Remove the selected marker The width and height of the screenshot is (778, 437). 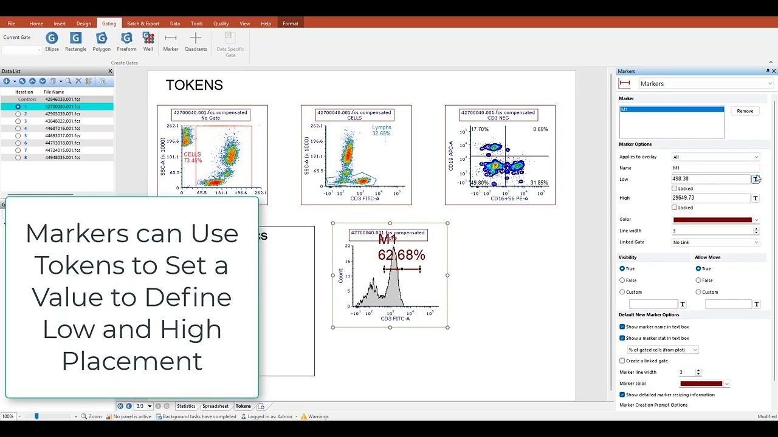coord(745,111)
